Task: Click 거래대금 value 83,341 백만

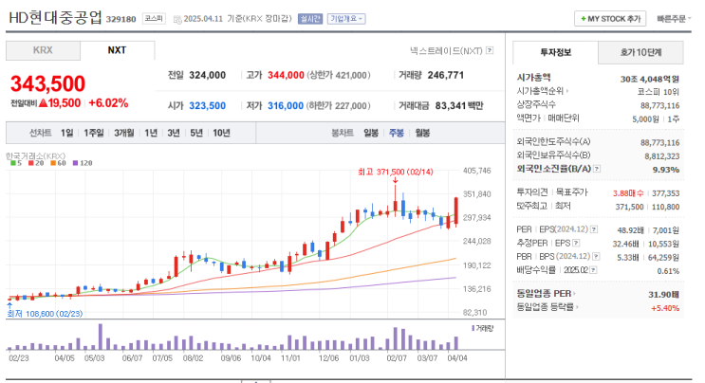Action: (x=459, y=106)
